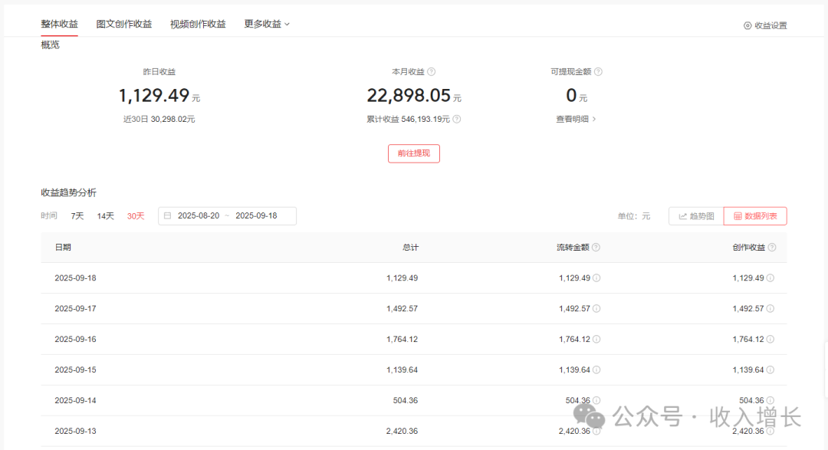Click 日期 column header
The image size is (828, 450).
(x=63, y=247)
